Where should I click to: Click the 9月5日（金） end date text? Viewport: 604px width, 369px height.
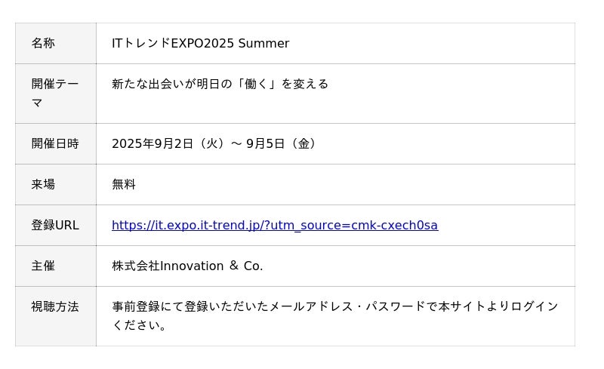click(x=282, y=143)
